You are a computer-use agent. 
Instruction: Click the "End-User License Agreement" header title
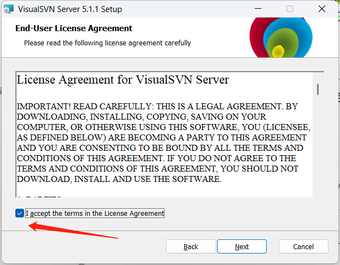click(x=74, y=28)
